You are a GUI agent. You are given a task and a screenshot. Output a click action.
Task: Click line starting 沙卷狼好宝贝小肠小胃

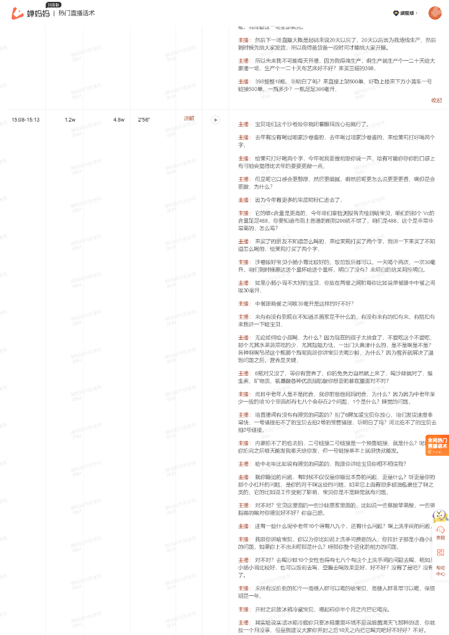[337, 266]
